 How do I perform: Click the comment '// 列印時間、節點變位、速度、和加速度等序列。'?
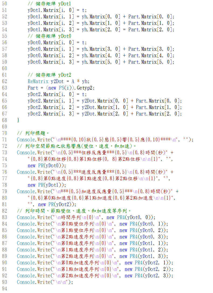pos(74,211)
